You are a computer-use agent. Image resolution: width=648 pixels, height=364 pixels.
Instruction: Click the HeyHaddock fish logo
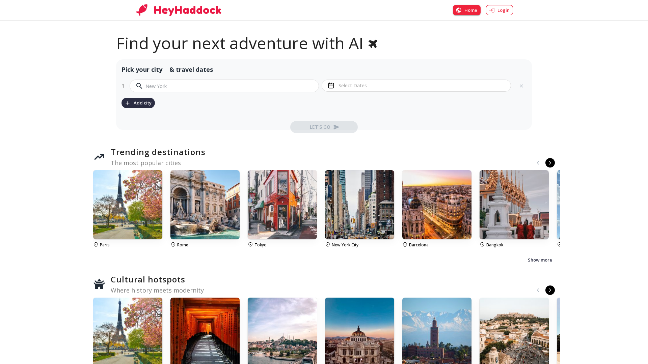tap(142, 10)
